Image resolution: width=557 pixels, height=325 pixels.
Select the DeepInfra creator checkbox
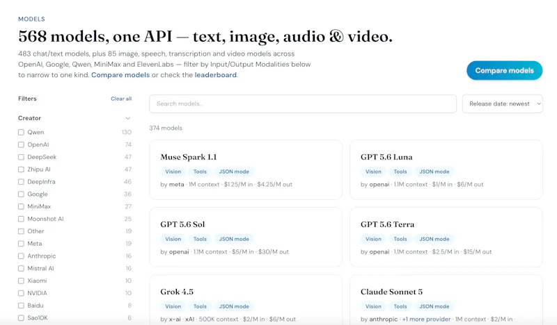pos(21,182)
